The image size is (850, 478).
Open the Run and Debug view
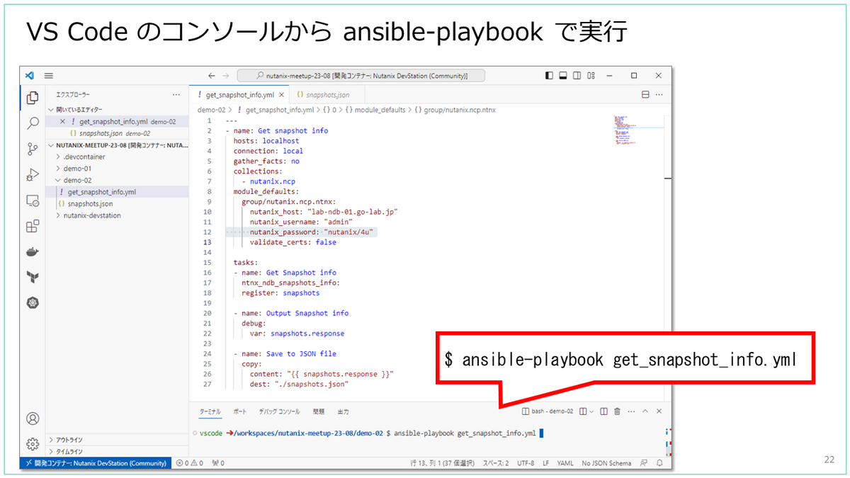(x=32, y=174)
